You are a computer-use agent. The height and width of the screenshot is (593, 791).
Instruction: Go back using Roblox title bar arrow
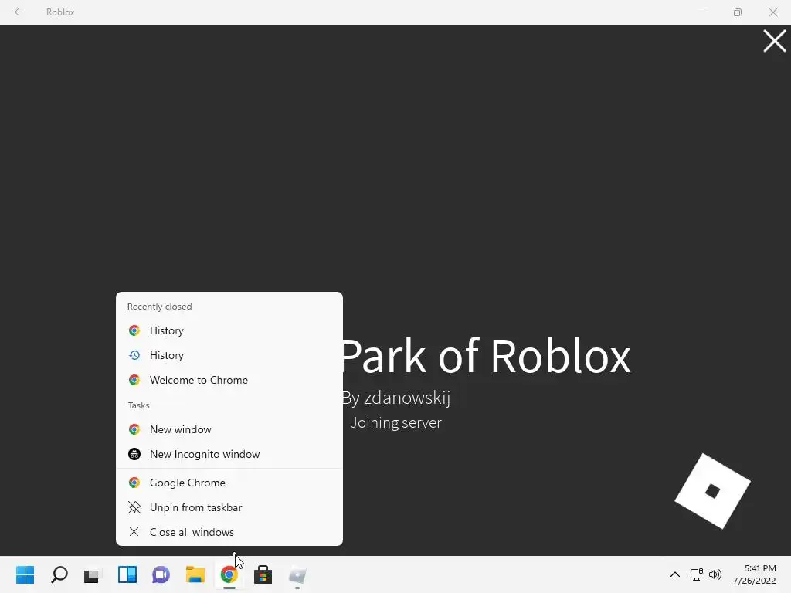tap(19, 12)
